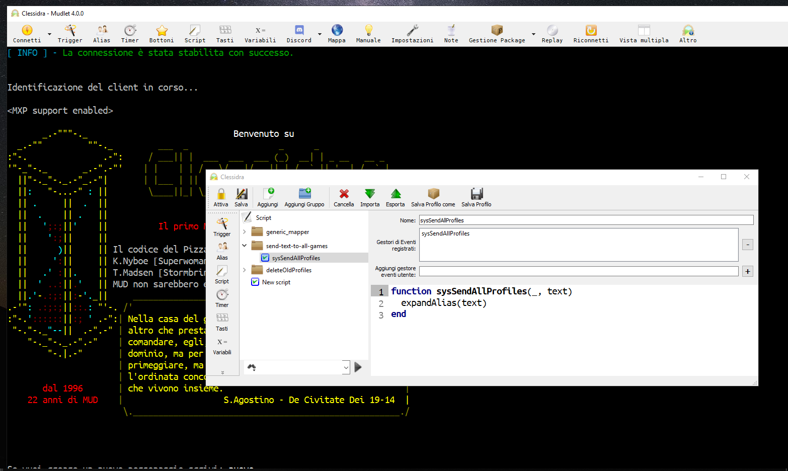Click the function sysSendAllProfiles code line
The width and height of the screenshot is (788, 471).
pyautogui.click(x=481, y=291)
